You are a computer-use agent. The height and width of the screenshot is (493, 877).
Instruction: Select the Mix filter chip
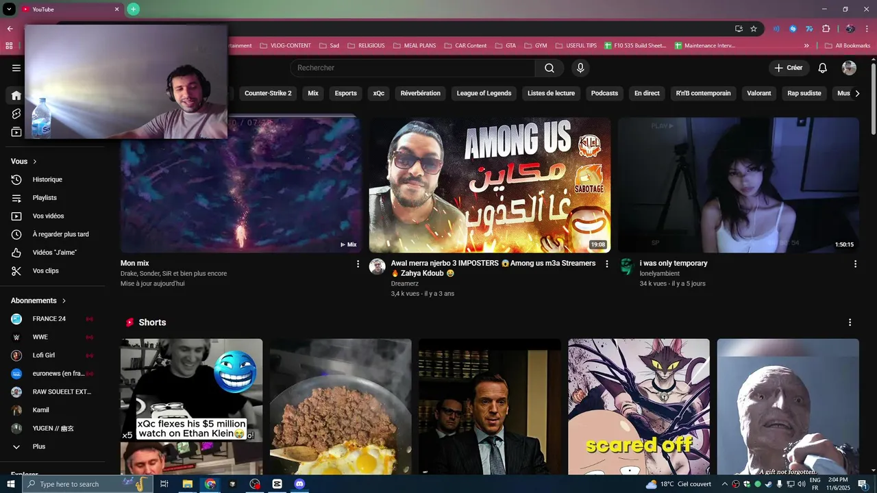(x=313, y=93)
